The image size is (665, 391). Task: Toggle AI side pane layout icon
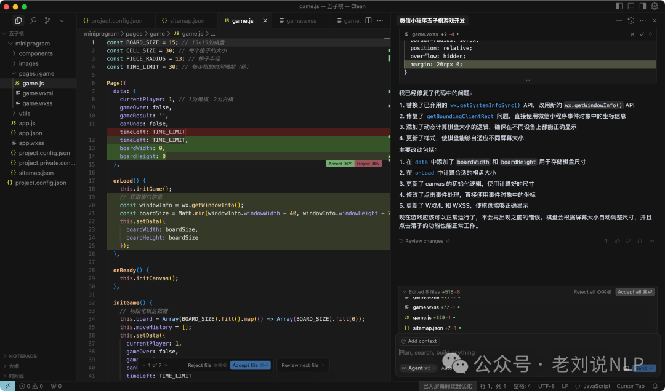pos(643,6)
